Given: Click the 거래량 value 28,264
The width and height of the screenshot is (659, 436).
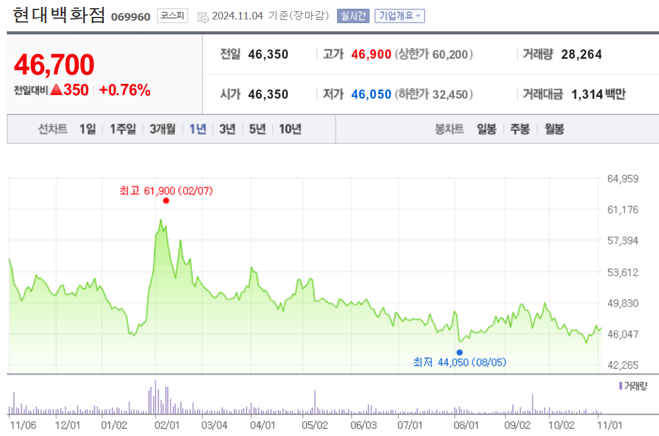Looking at the screenshot, I should 581,54.
